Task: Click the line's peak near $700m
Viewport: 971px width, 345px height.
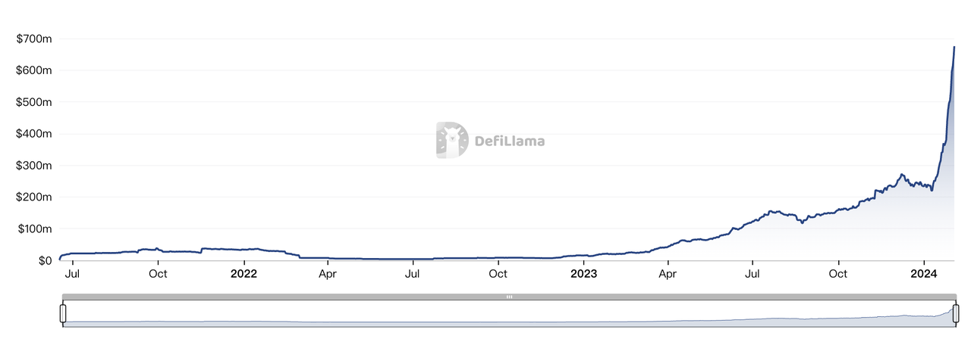Action: coord(954,47)
